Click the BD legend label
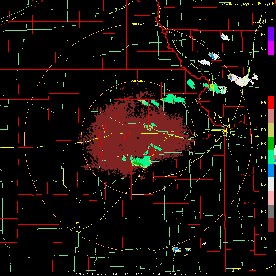The width and height of the screenshot is (276, 276). point(263,130)
